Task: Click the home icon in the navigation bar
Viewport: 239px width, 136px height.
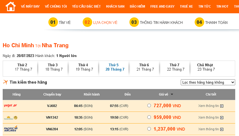Action: [11, 7]
